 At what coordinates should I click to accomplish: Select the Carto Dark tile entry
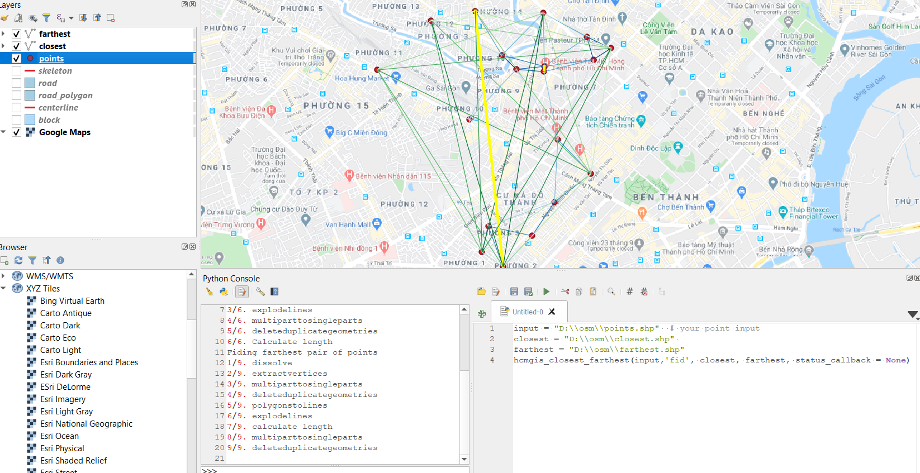pyautogui.click(x=60, y=326)
